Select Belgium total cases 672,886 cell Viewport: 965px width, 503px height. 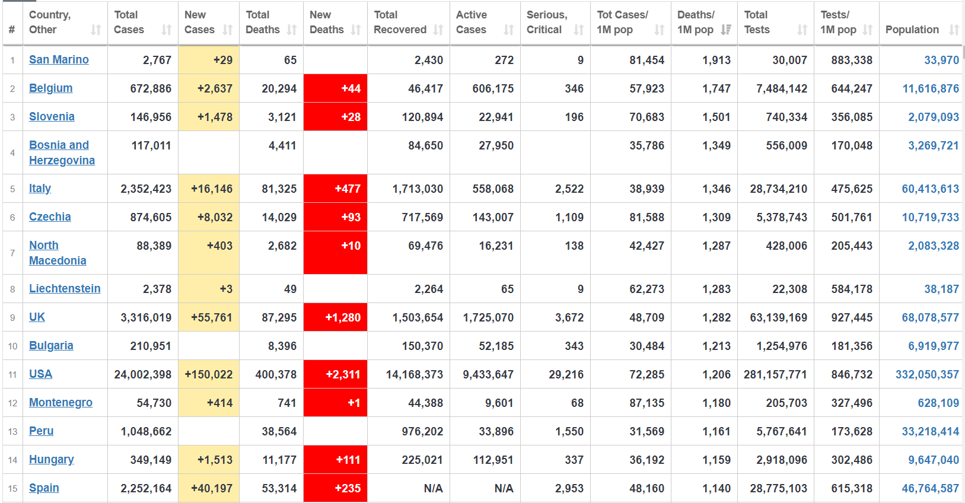point(143,88)
